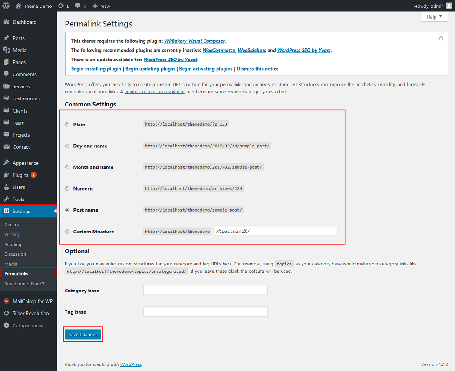Select the Plain permalink radio button

pos(67,125)
